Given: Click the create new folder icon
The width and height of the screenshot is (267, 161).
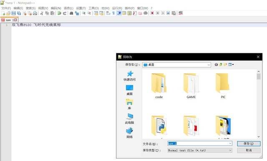Looking at the screenshot, I should tap(225, 64).
